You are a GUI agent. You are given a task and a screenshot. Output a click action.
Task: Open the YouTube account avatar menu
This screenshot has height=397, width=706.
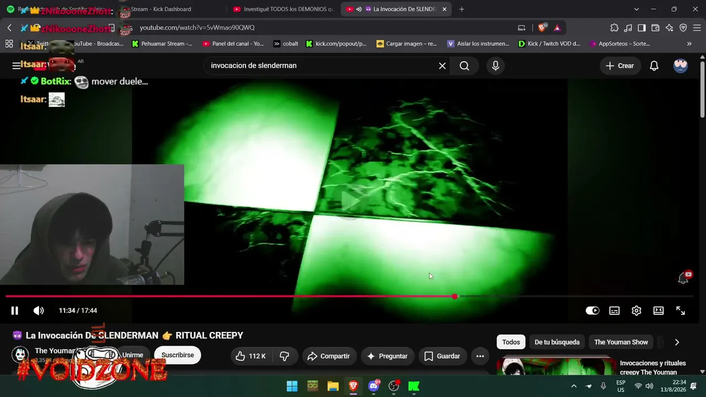coord(681,66)
